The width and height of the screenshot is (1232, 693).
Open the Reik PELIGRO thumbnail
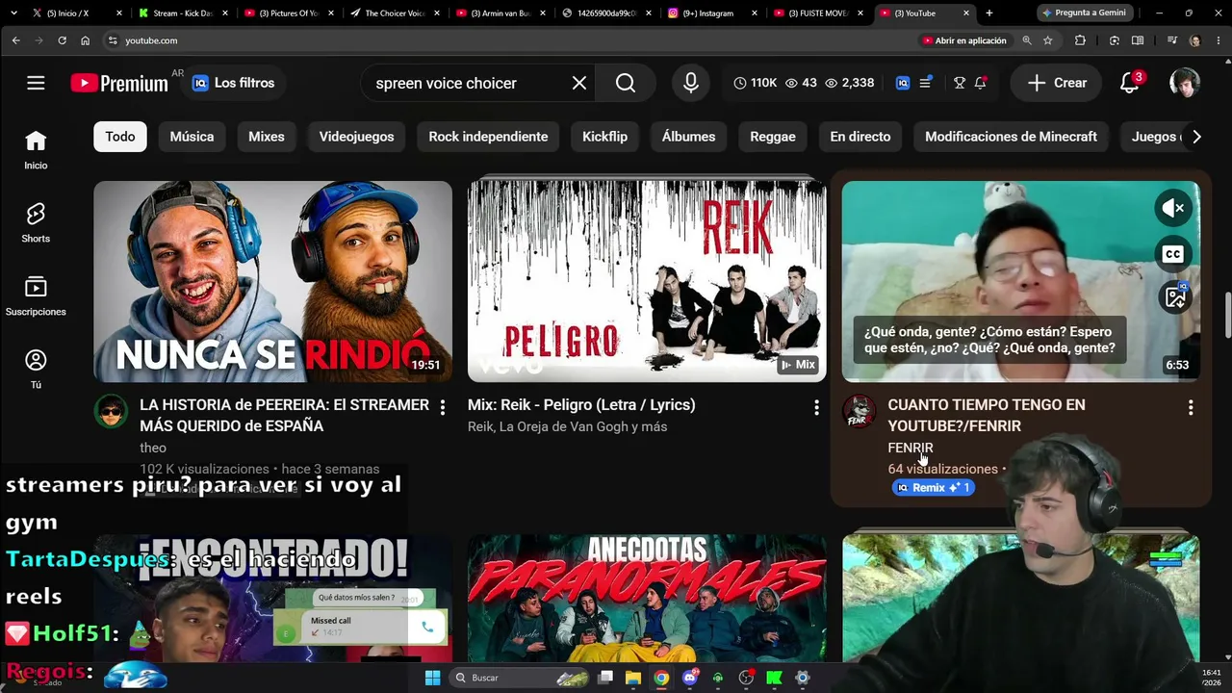[x=647, y=281]
